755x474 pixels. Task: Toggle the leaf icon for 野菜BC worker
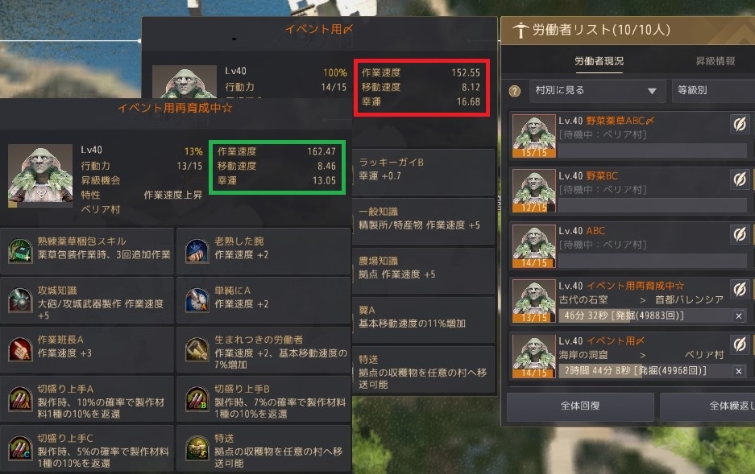tap(740, 179)
